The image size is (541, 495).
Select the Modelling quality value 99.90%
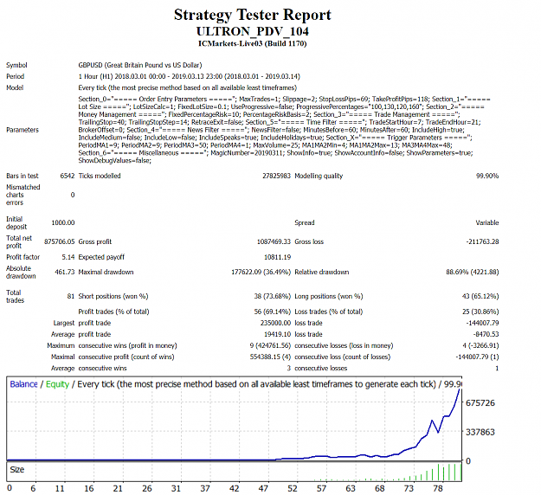tap(487, 176)
